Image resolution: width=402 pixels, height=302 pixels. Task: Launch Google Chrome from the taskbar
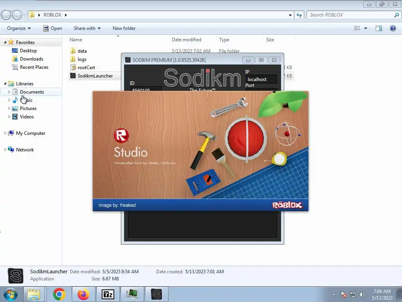coord(59,294)
